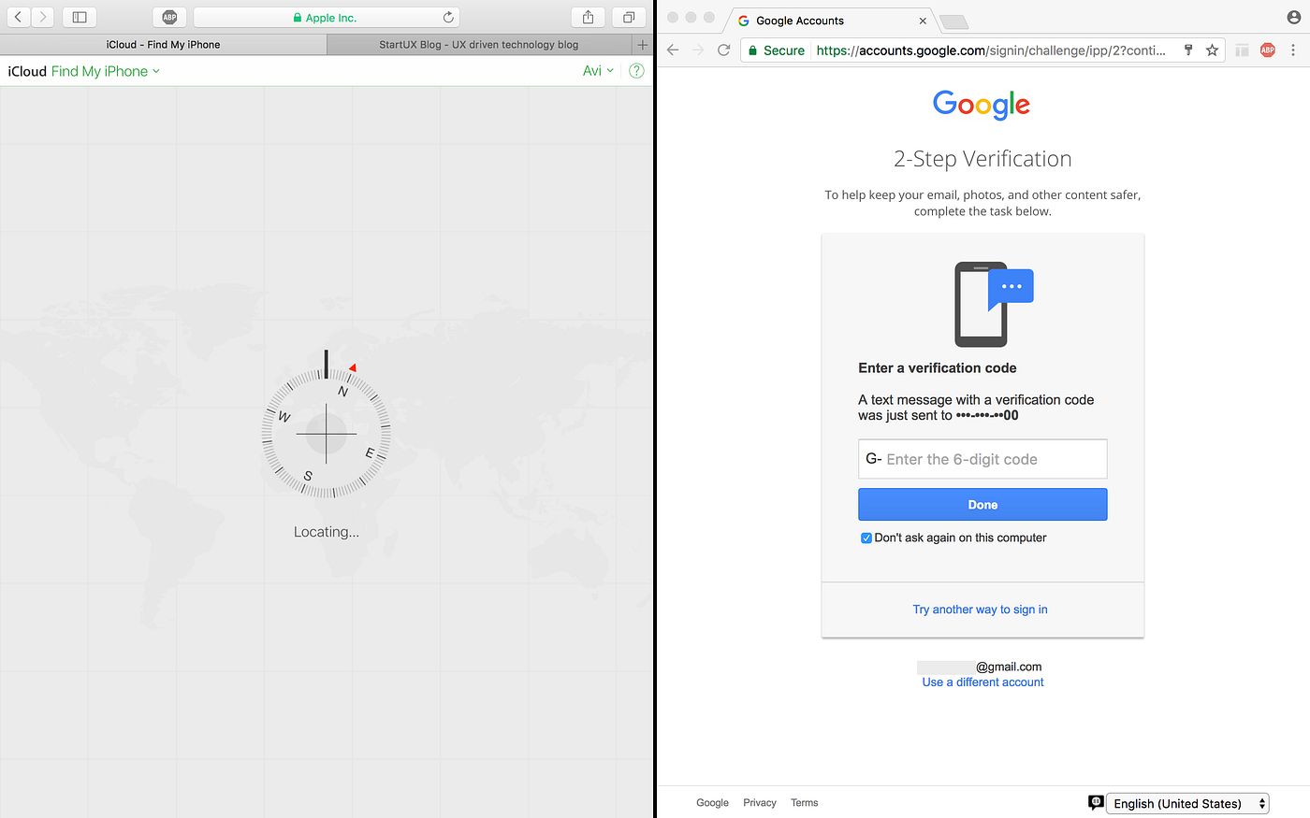Open the Avi account dropdown on iCloud
This screenshot has height=818, width=1310.
pos(597,70)
